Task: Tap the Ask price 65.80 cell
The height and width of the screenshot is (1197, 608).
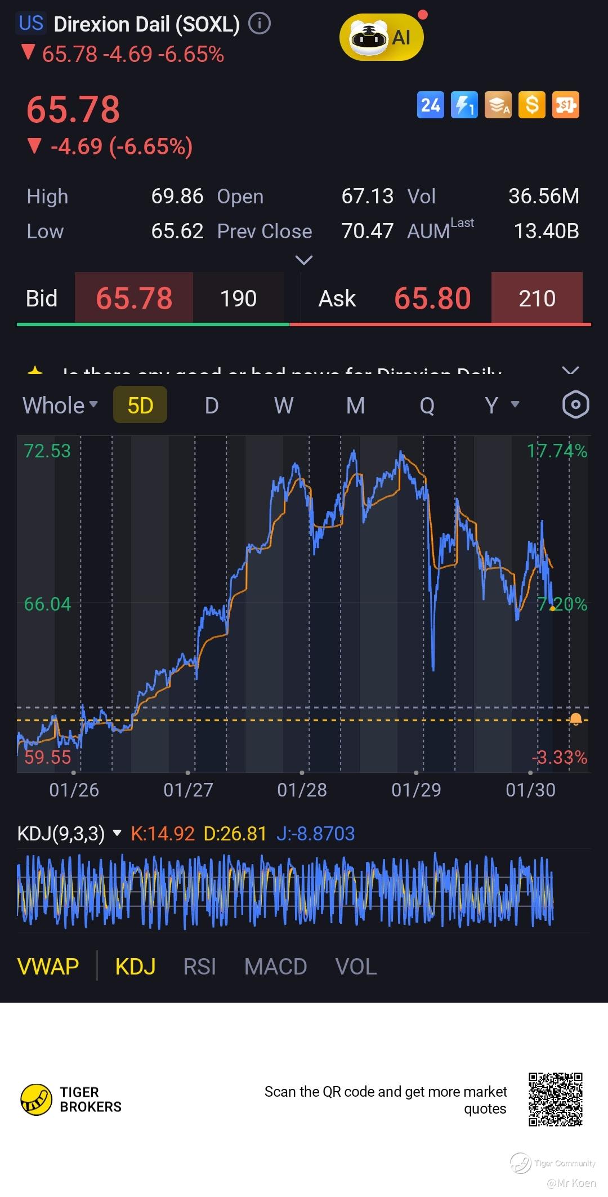Action: (x=432, y=298)
